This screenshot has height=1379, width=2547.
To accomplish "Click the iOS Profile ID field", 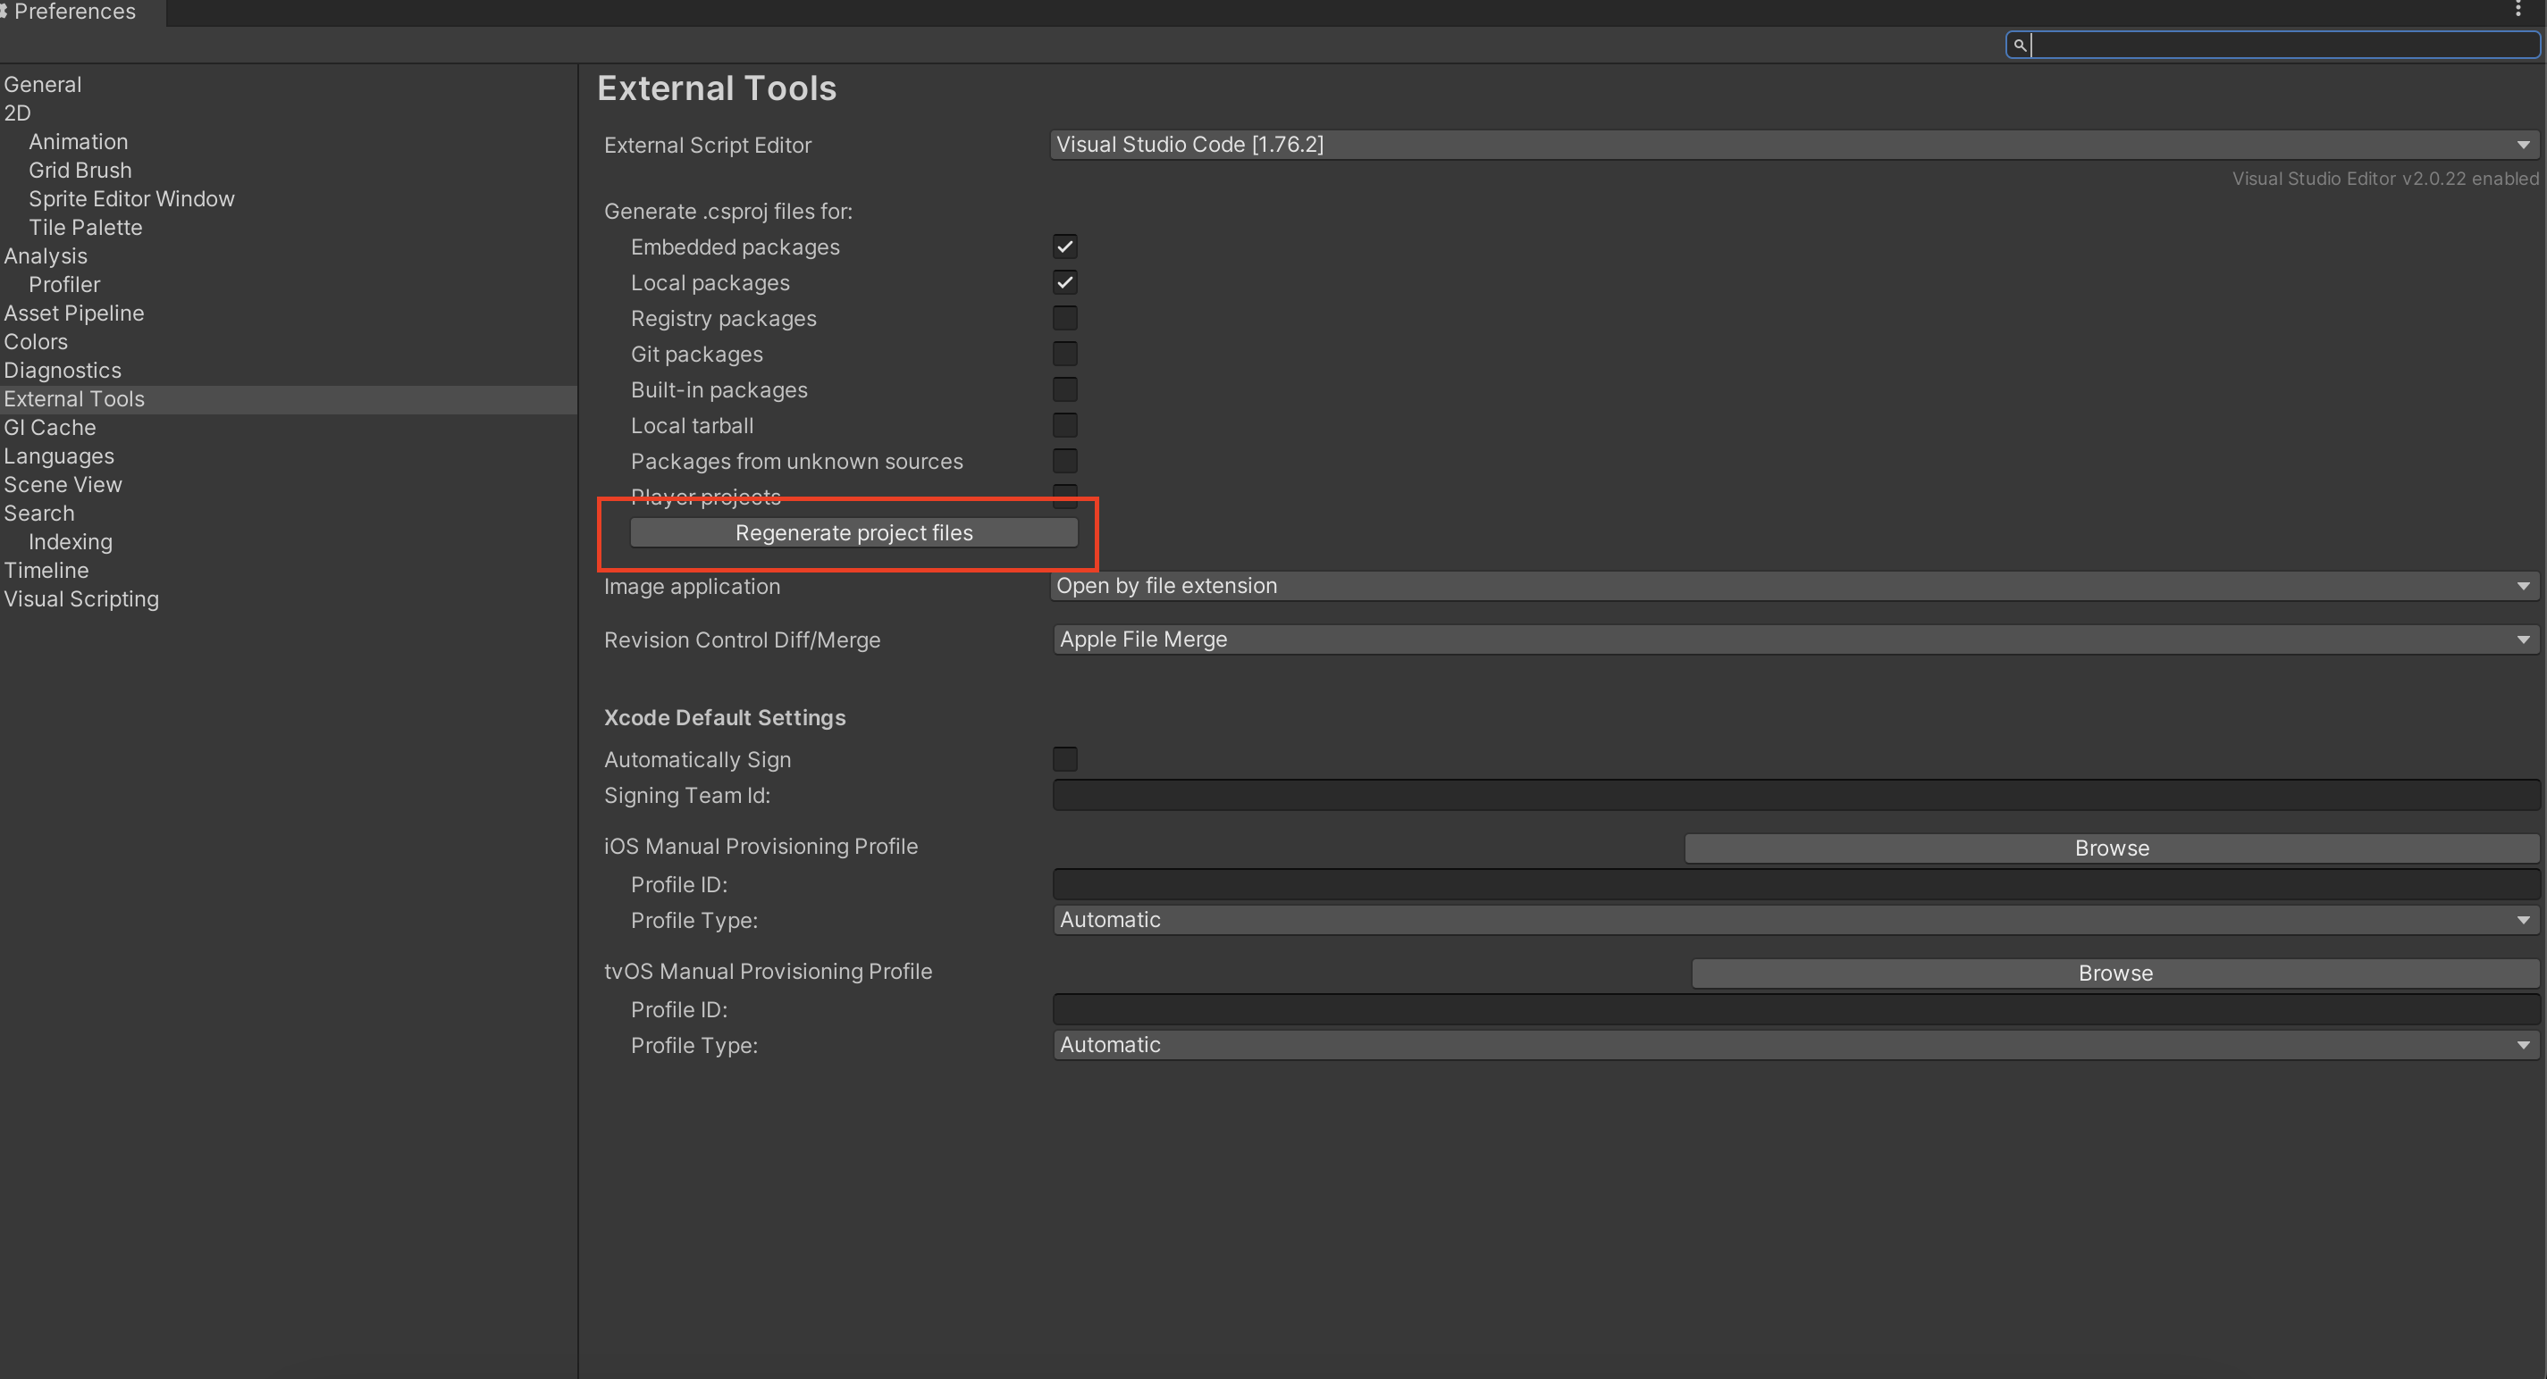I will (1795, 884).
